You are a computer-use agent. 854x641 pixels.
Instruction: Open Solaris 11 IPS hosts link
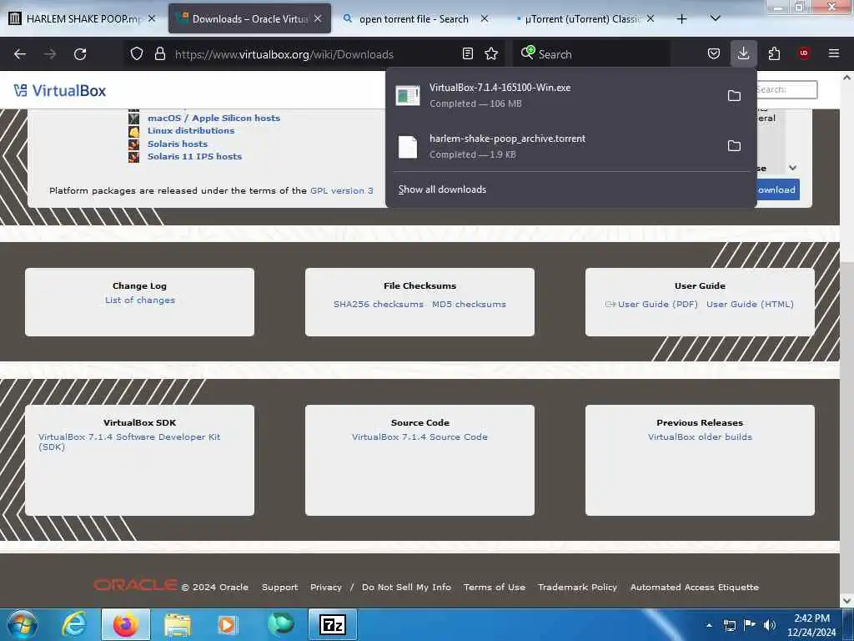point(194,156)
